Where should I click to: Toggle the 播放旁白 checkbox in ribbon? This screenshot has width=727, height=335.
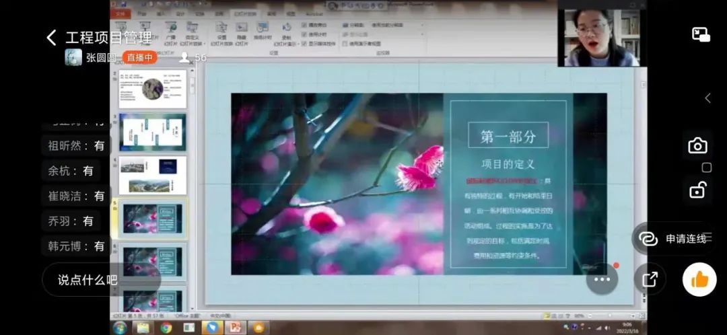[x=304, y=25]
